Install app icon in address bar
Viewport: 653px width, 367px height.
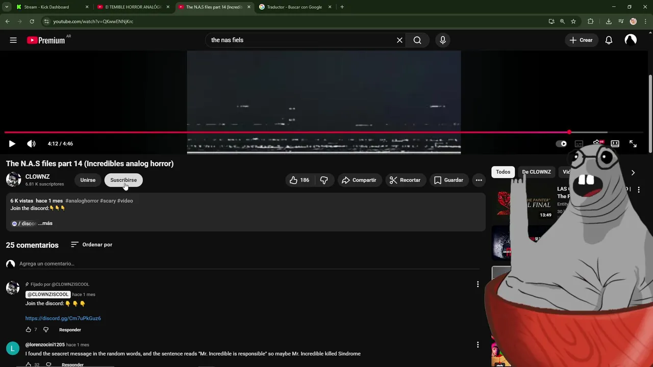551,21
